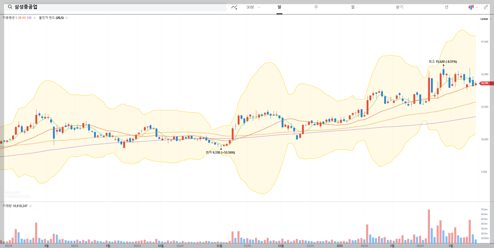Screen dimensions: 494x248
Task: Click the 12,500 price axis label
Action: tap(484, 107)
